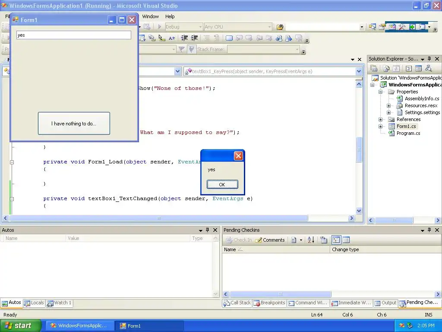
Task: Click OK in the 'yes' message box
Action: (x=222, y=184)
